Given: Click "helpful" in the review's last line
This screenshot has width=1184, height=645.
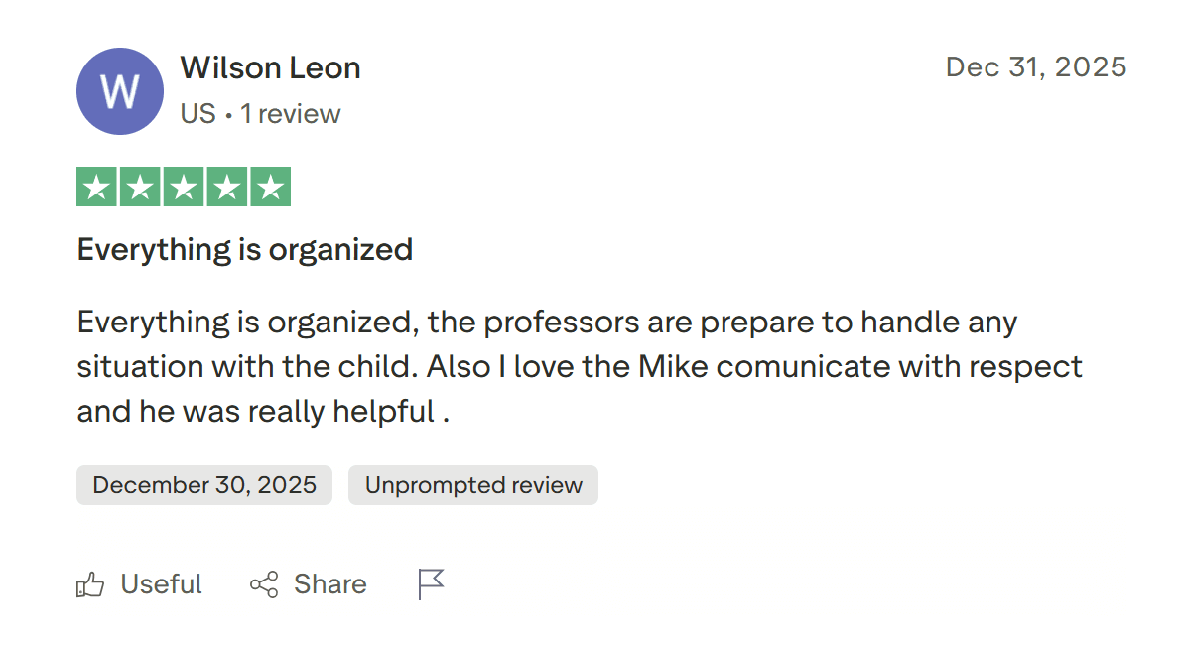Looking at the screenshot, I should (x=380, y=412).
